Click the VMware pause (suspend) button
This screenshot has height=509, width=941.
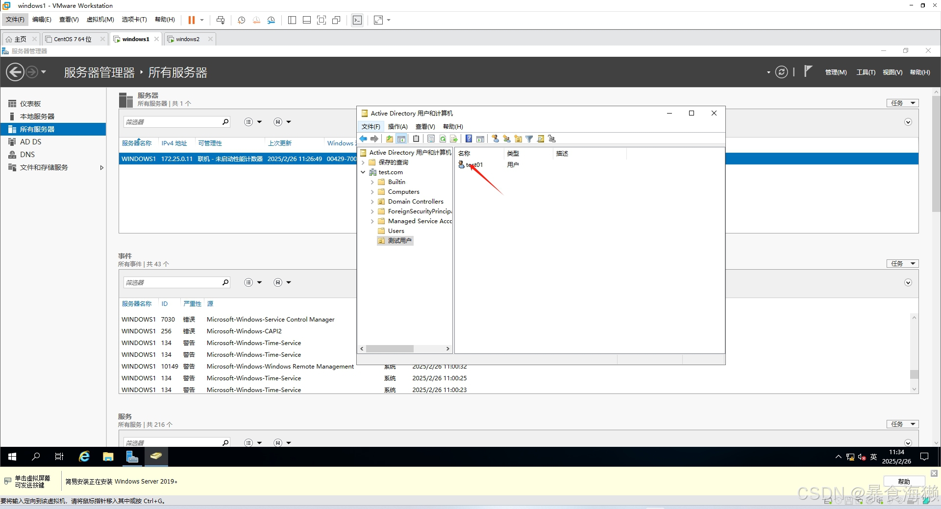[x=192, y=20]
